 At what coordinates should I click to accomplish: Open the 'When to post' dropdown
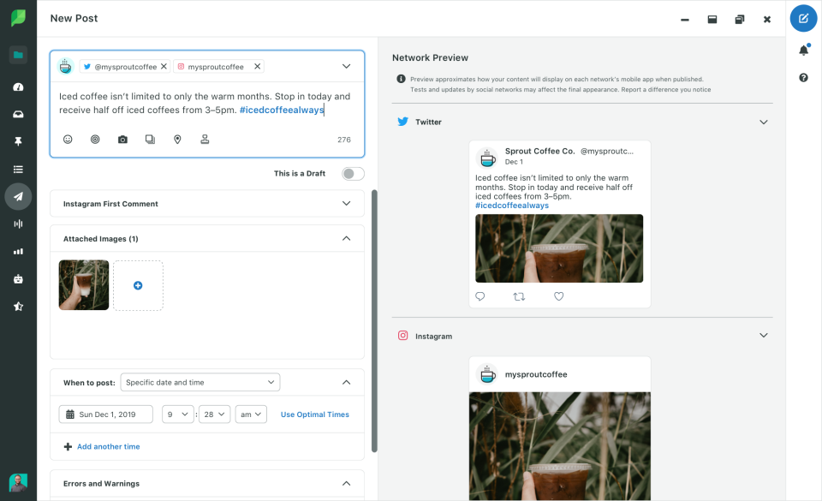(x=200, y=382)
